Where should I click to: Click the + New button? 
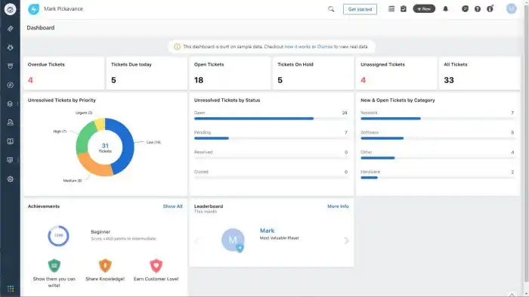coord(424,9)
